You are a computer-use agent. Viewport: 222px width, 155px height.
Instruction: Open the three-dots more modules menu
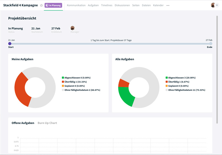point(168,5)
